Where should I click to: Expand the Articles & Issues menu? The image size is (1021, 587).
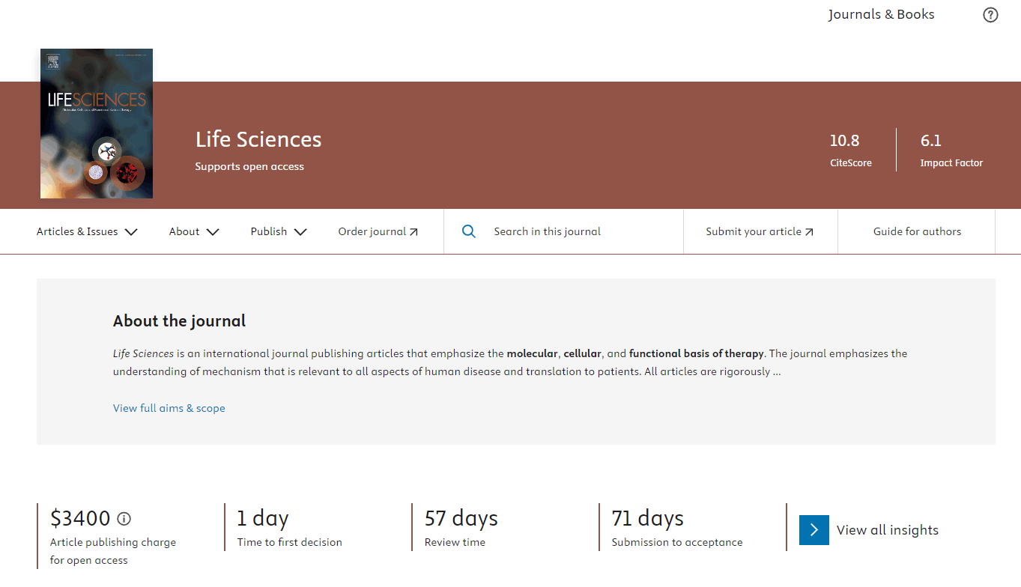(87, 231)
